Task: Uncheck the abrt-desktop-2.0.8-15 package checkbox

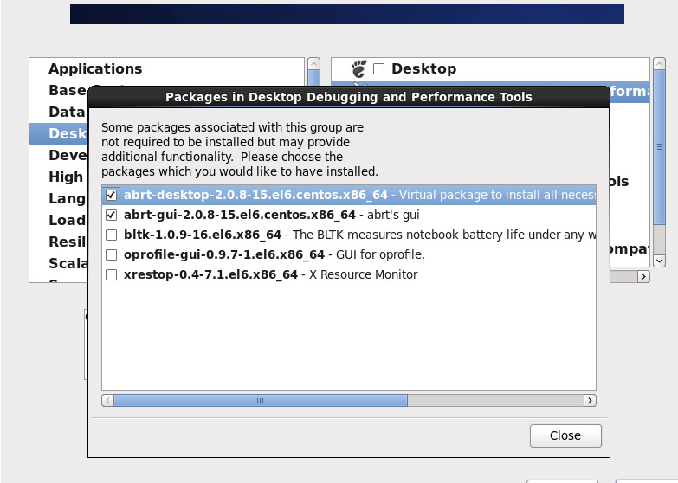Action: (x=111, y=195)
